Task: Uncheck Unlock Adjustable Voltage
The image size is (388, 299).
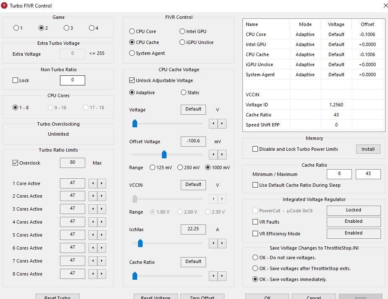Action: [132, 80]
